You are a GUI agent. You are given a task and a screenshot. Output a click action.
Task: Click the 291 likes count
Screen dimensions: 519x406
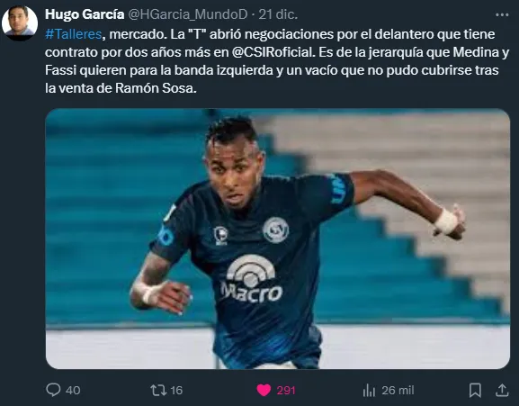tap(286, 390)
